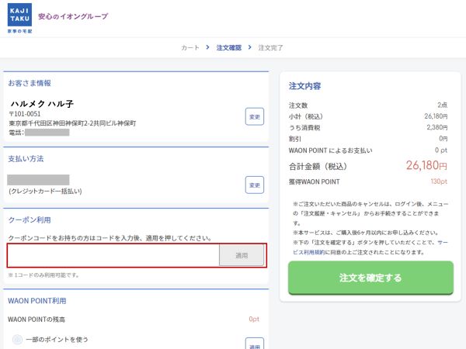Screen dimensions: 466x349
Task: Click the 注文完了 breadcrumb step
Action: pyautogui.click(x=270, y=48)
